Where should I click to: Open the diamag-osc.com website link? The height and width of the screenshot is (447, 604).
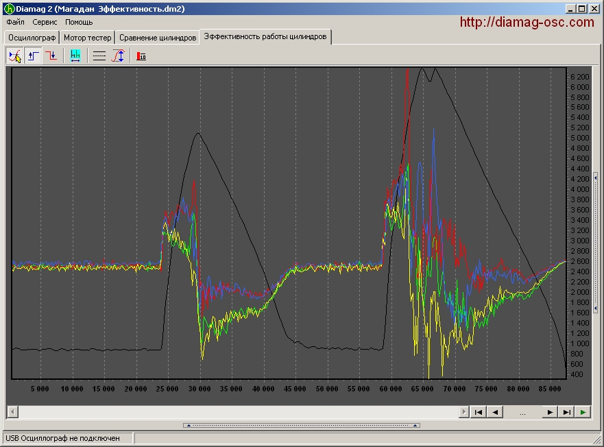pos(527,23)
